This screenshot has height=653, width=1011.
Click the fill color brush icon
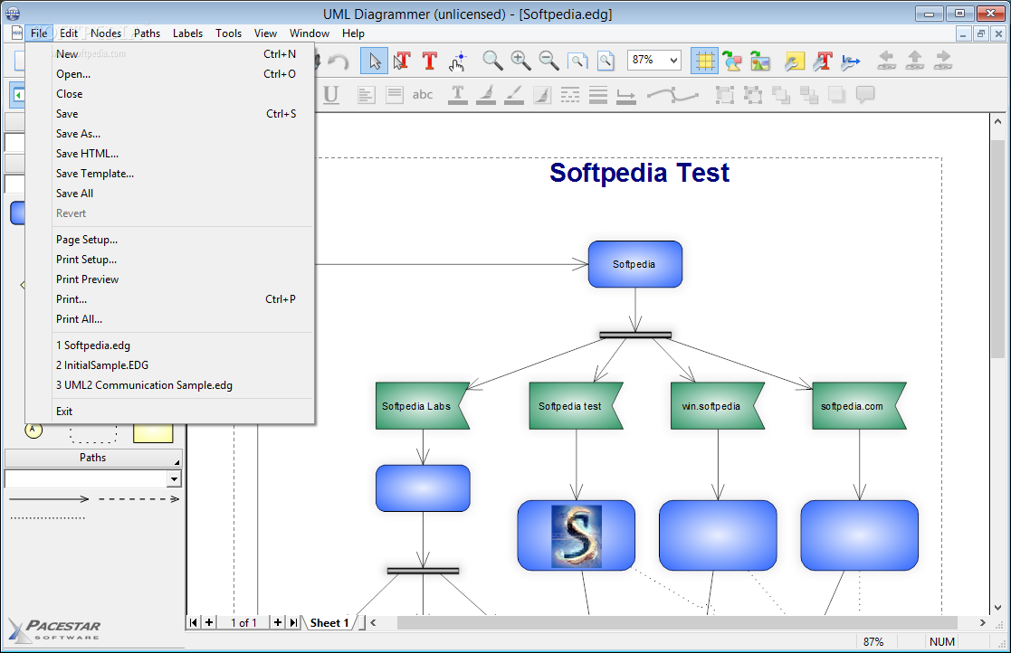pos(485,95)
